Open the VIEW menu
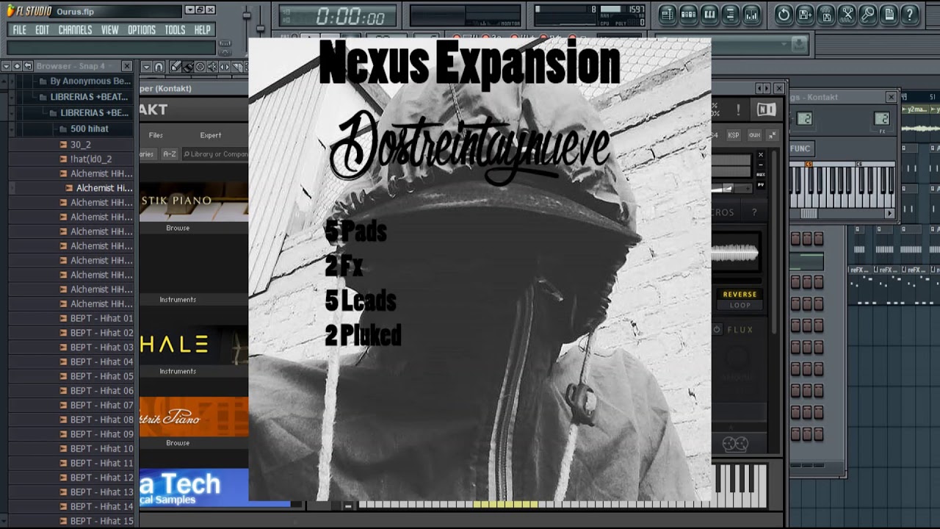 109,30
